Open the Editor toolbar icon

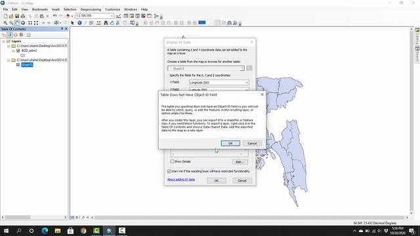[118, 16]
